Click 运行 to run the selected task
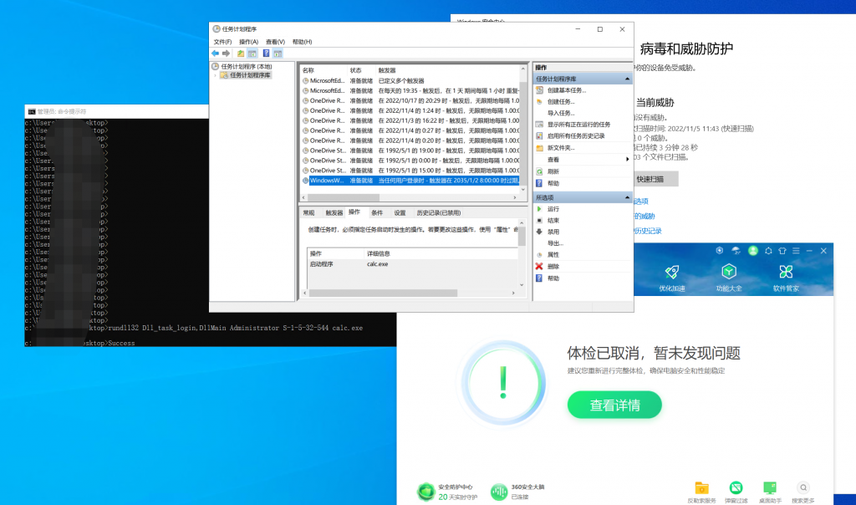This screenshot has width=856, height=505. (553, 209)
